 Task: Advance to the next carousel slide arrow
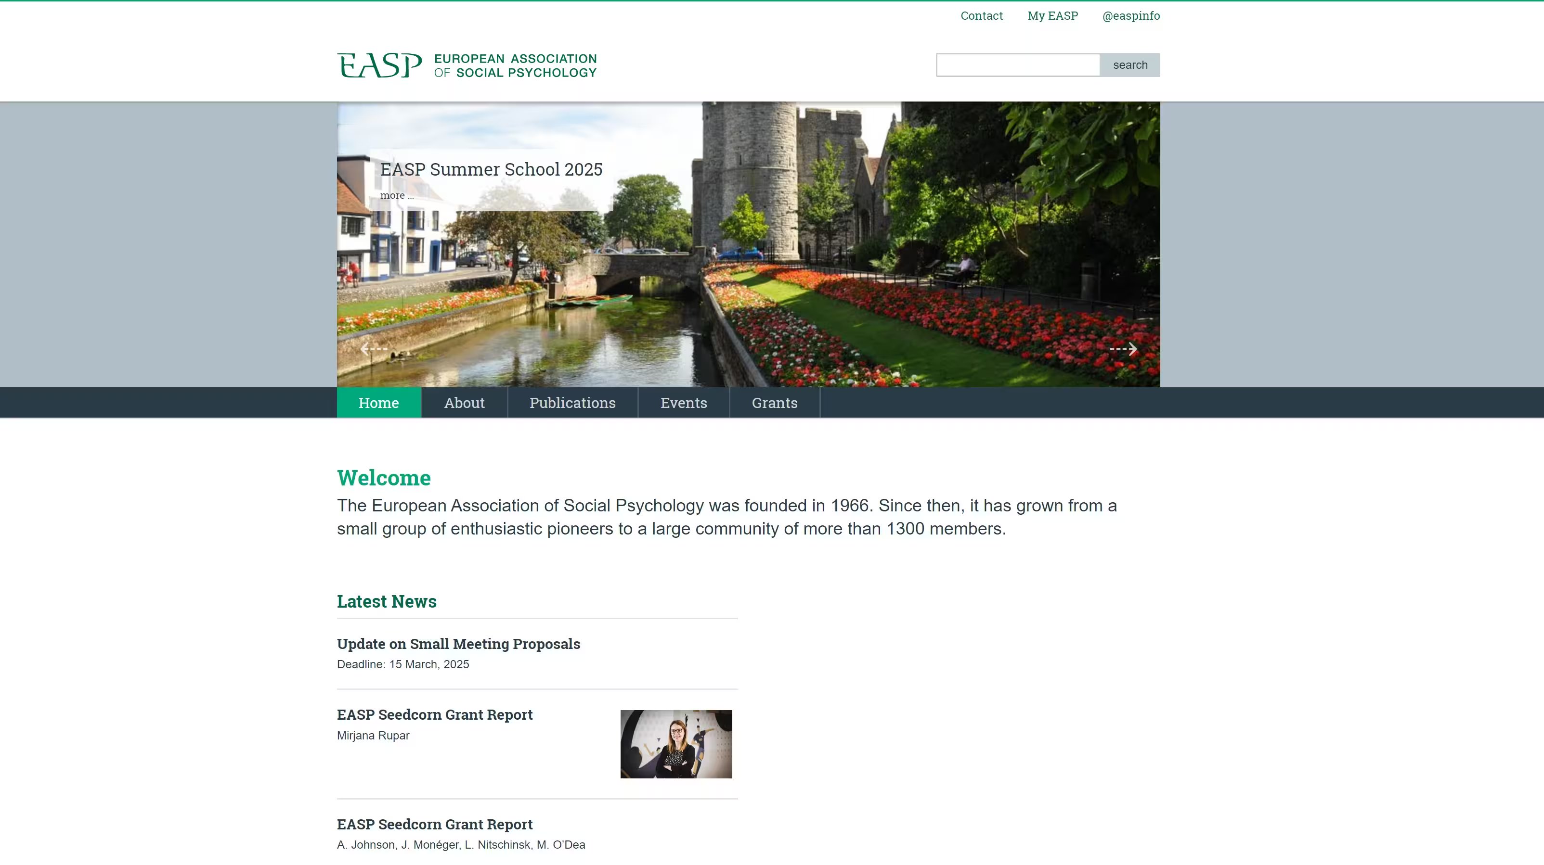point(1123,349)
